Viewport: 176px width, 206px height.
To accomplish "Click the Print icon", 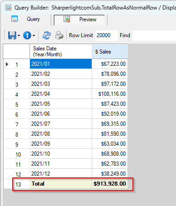I will click(x=59, y=35).
